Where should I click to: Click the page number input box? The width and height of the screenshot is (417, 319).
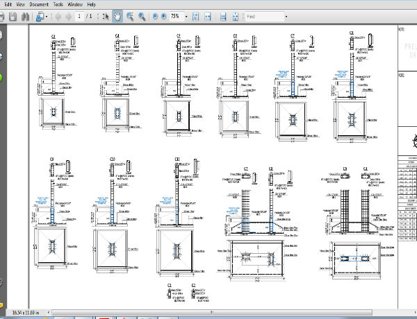[81, 15]
